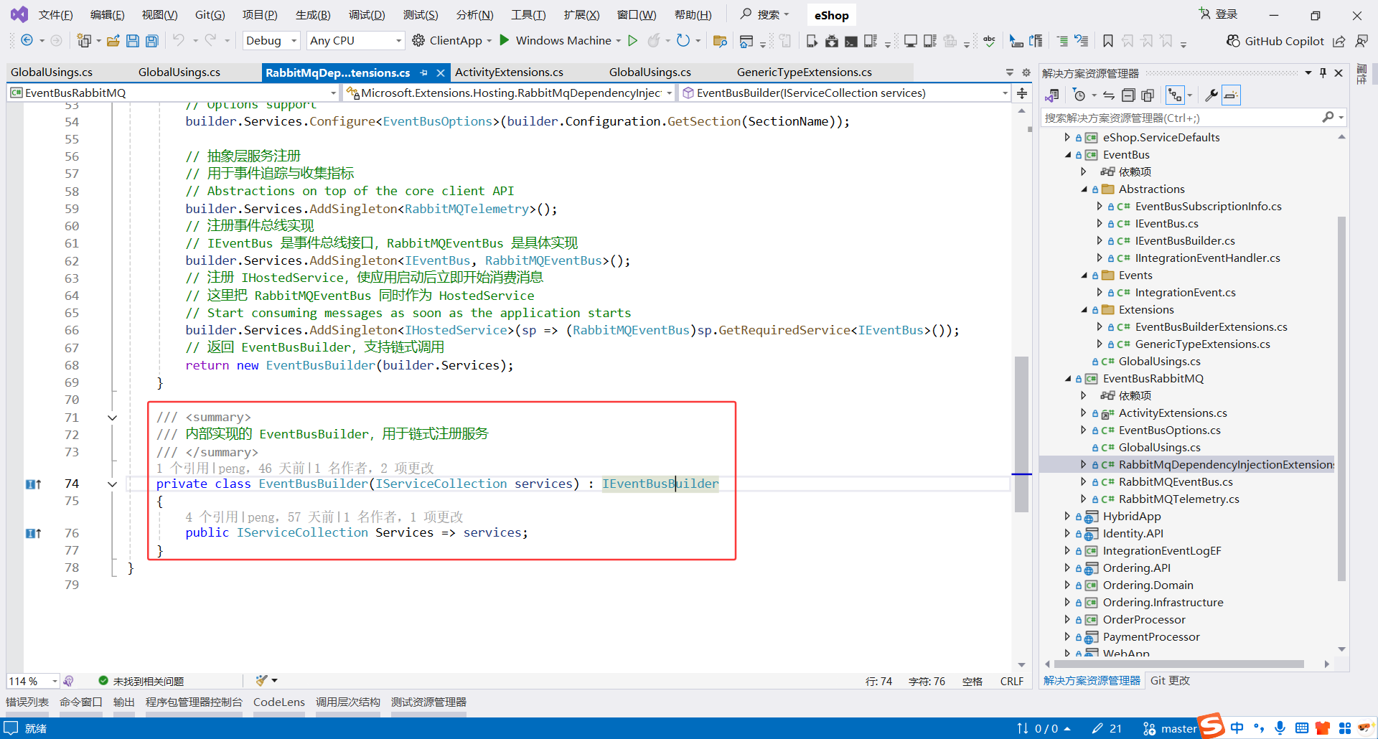Click the Navigate Backward arrow icon
The height and width of the screenshot is (739, 1378).
pyautogui.click(x=27, y=41)
